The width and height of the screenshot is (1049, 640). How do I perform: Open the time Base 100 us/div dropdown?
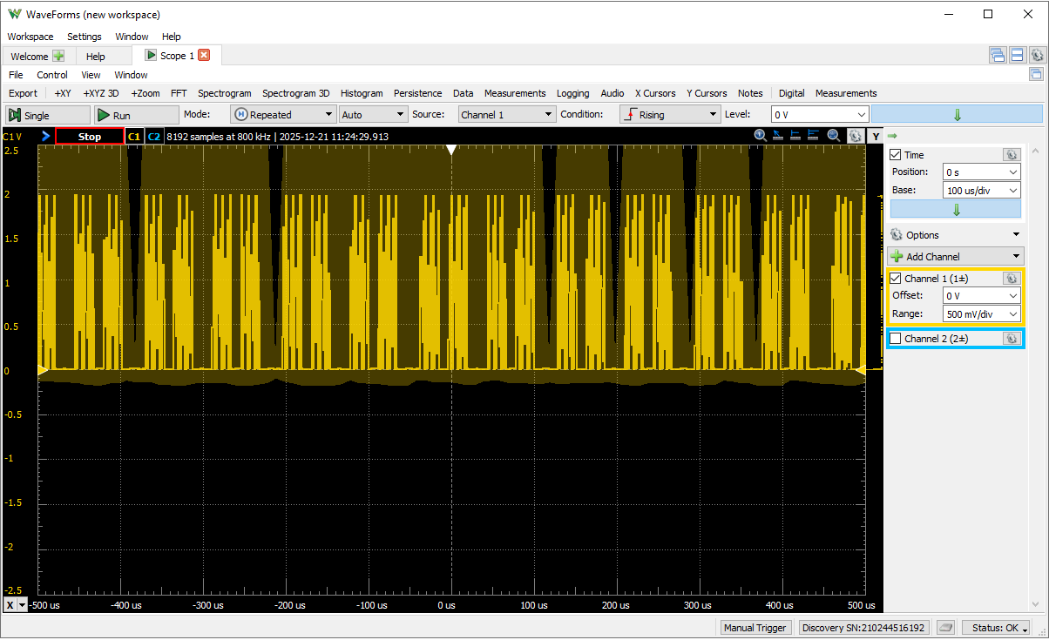[981, 191]
